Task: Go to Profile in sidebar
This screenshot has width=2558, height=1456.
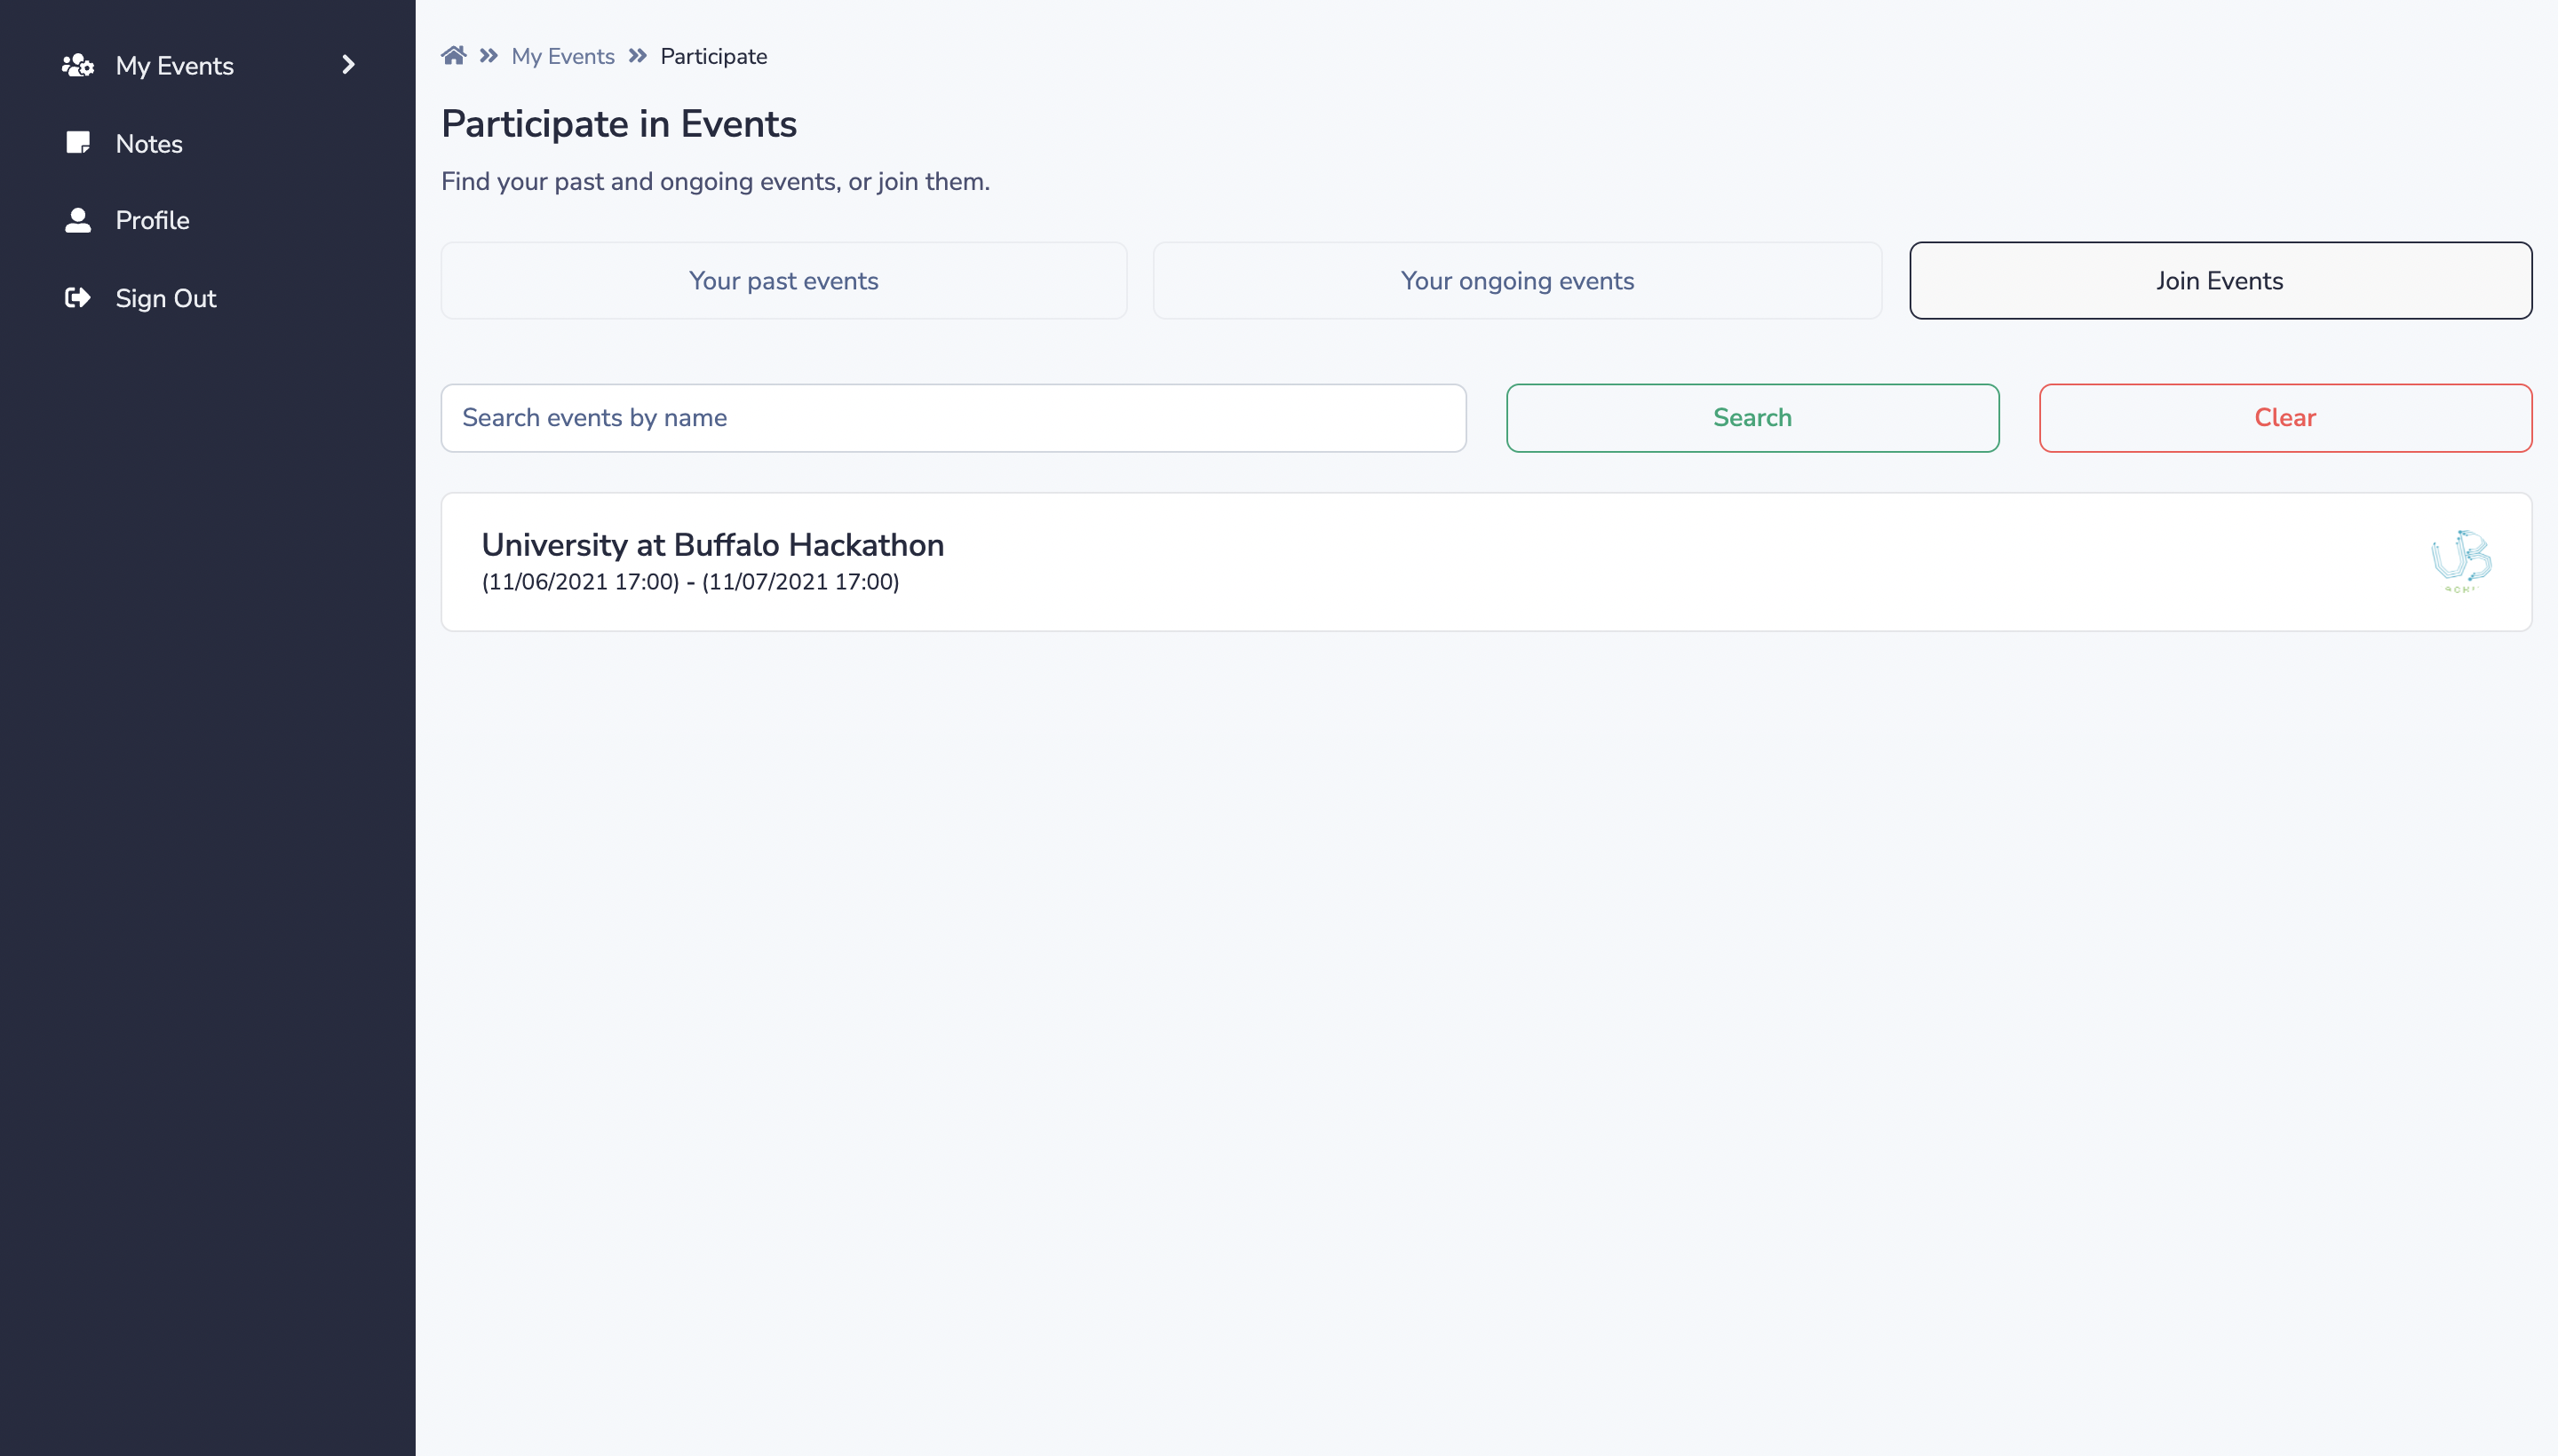Action: [x=152, y=220]
